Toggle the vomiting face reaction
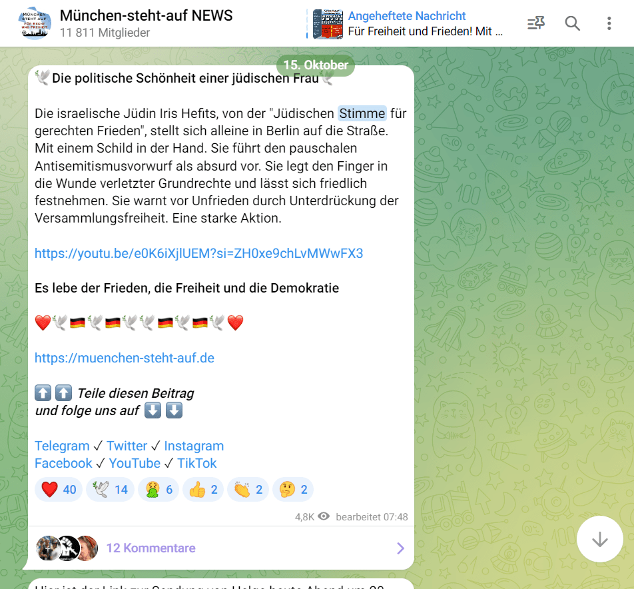 [158, 490]
